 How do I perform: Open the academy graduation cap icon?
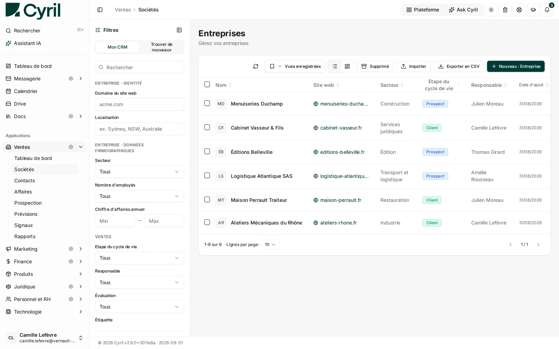[533, 10]
